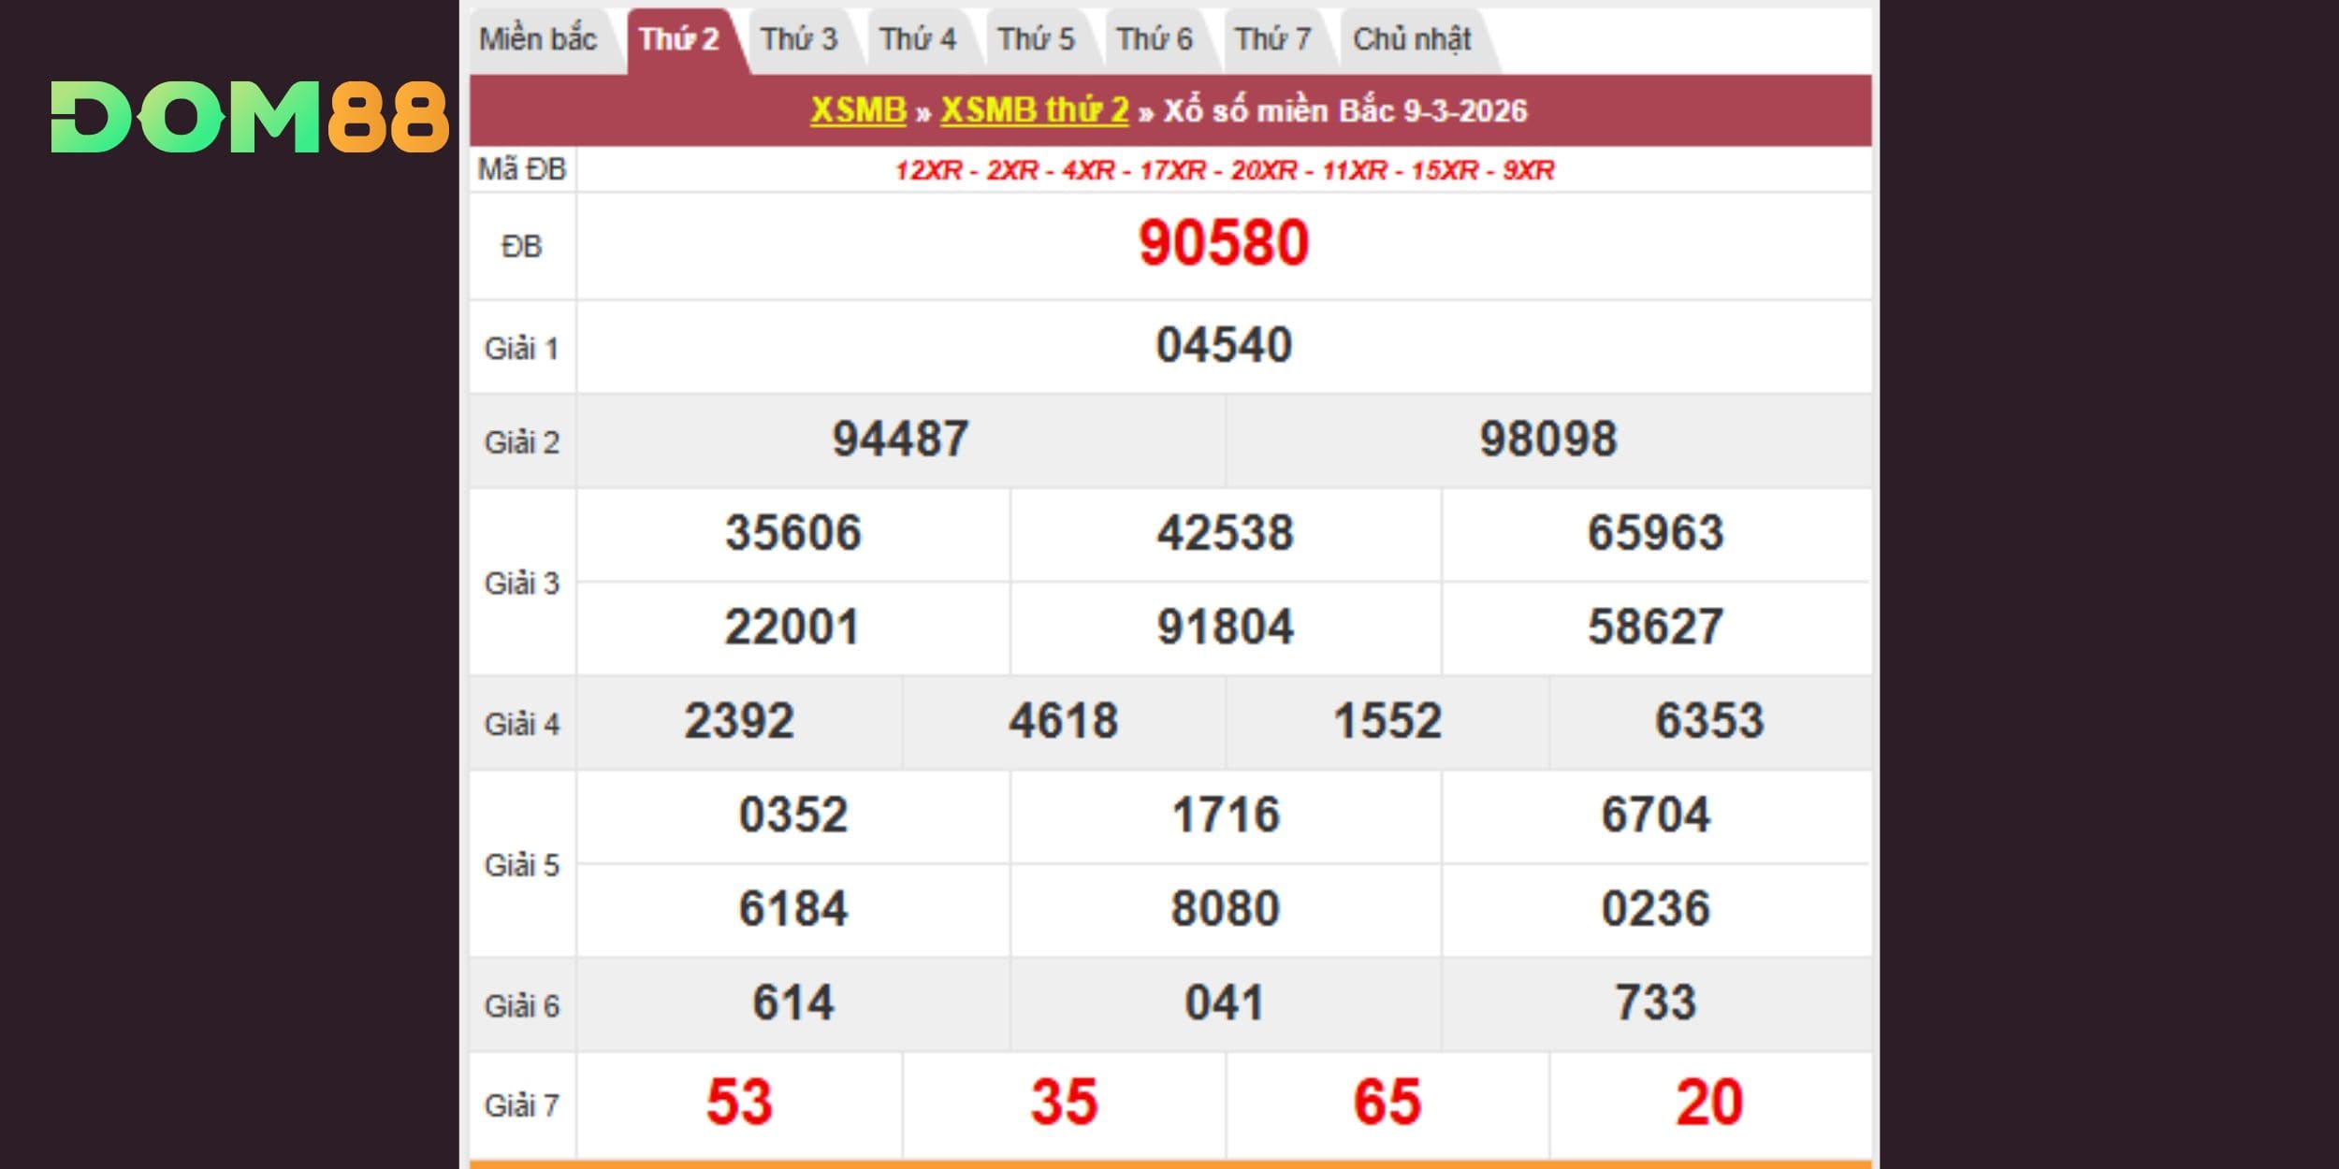This screenshot has height=1169, width=2339.
Task: Go to the Thứ 6 tab
Action: (1155, 39)
